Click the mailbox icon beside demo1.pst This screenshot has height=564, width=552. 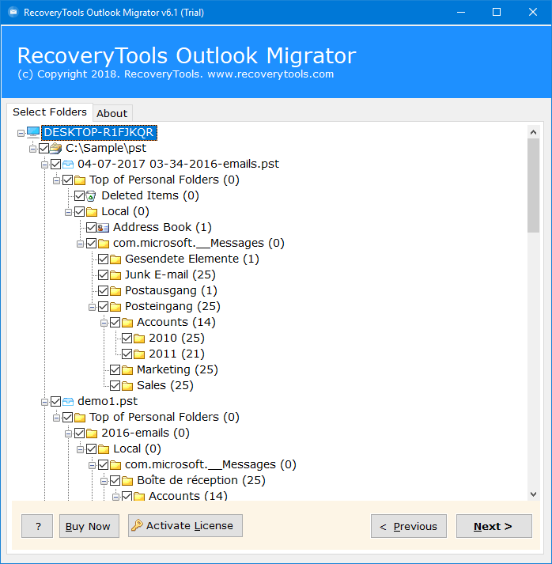click(67, 401)
